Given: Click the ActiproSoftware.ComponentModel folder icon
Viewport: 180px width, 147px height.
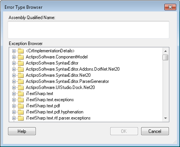Looking at the screenshot, I should [21, 57].
